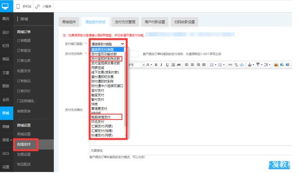The height and width of the screenshot is (173, 300).
Task: Open the 添加支付方式 tab
Action: [x=95, y=22]
